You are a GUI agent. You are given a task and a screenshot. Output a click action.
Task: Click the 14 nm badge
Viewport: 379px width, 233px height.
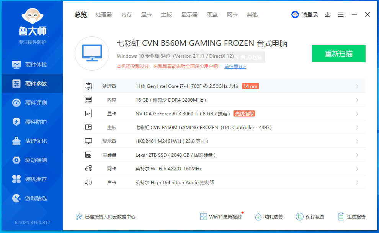click(250, 86)
